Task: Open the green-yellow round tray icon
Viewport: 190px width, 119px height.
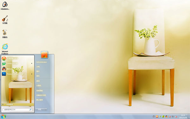Action: pos(163,116)
